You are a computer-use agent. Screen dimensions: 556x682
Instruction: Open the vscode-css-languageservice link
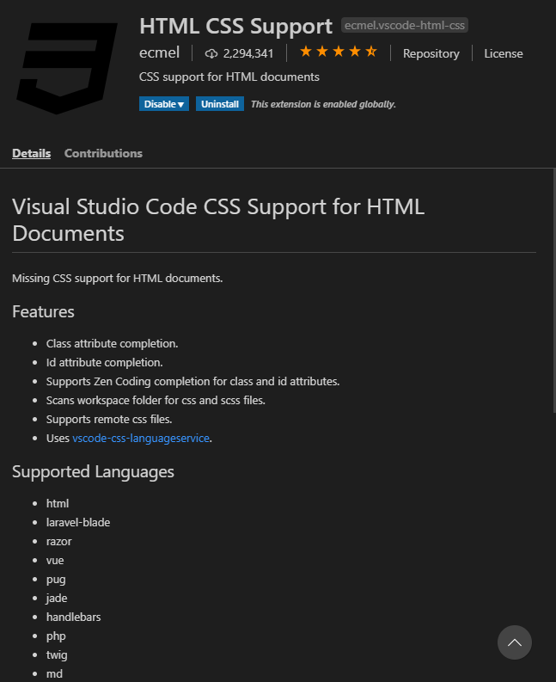[141, 438]
